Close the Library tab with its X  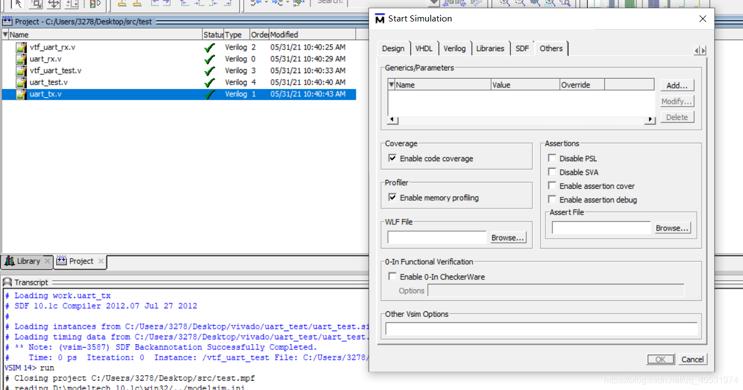pos(47,261)
